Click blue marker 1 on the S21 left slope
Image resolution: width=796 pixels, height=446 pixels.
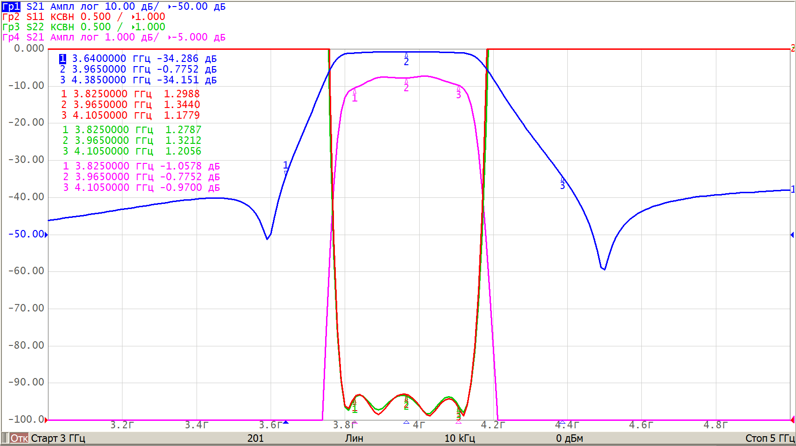coord(286,168)
